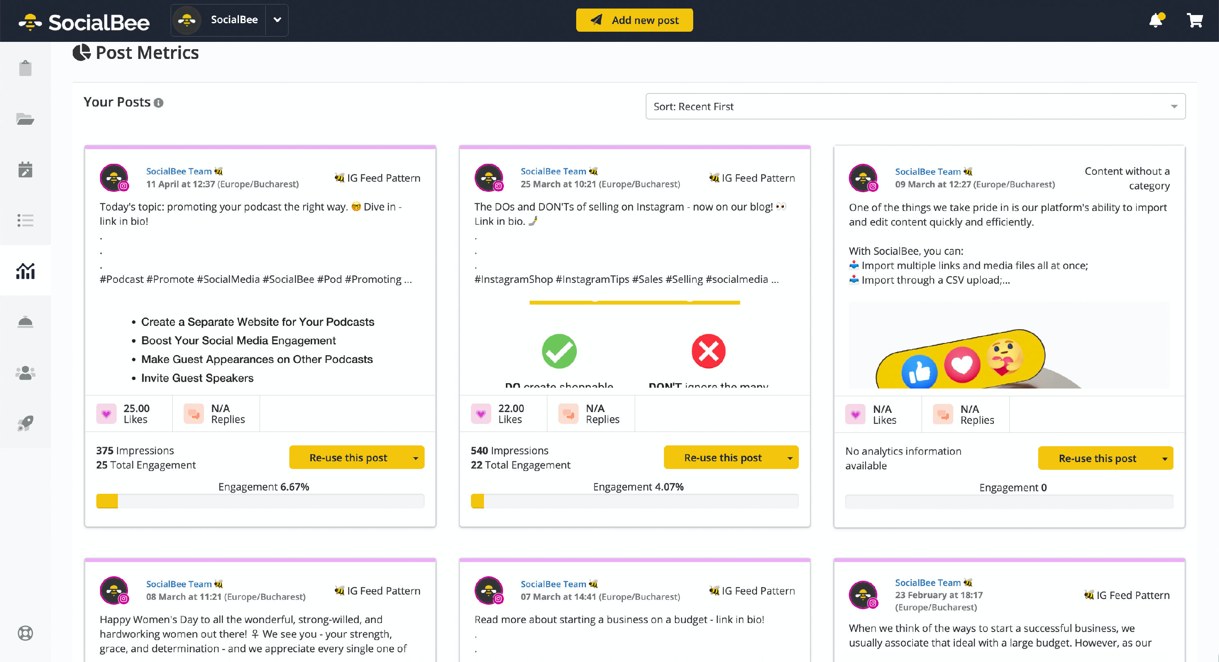This screenshot has height=662, width=1219.
Task: Open SocialBee Team link on 07 March post
Action: tap(553, 584)
